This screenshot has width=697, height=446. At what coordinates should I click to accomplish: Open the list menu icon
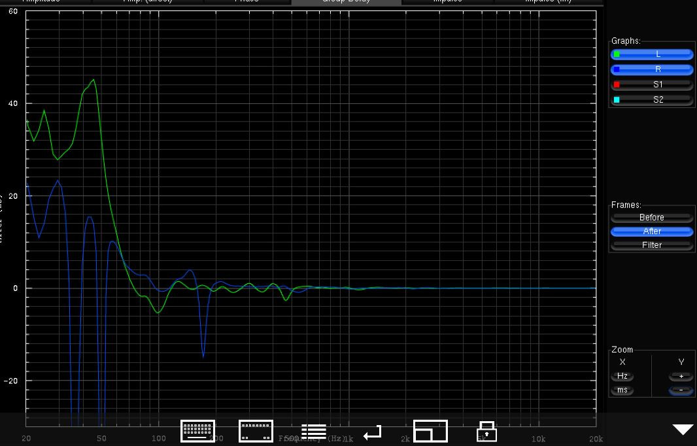coord(314,432)
